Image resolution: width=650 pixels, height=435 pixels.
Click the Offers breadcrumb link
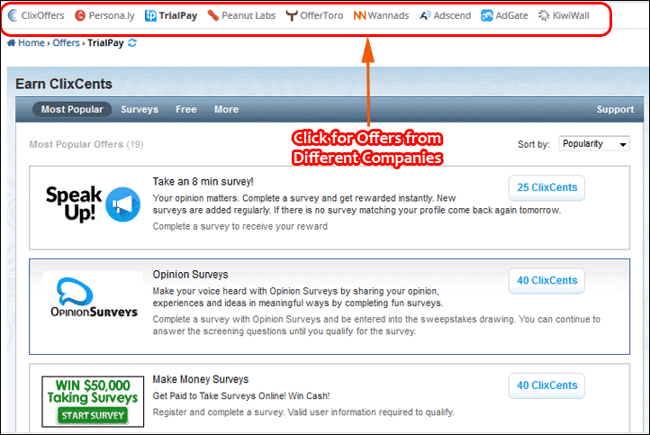point(66,43)
